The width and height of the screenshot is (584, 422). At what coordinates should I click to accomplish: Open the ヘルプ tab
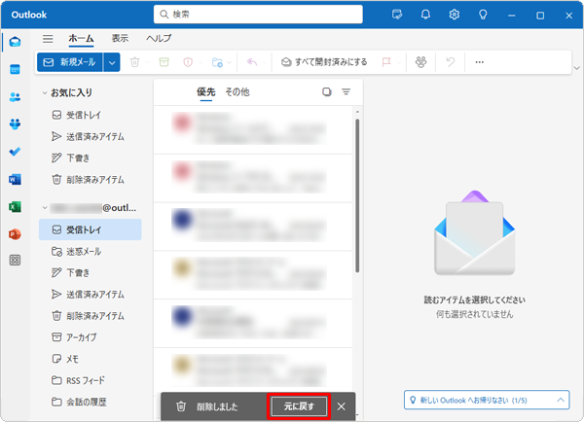coord(159,38)
